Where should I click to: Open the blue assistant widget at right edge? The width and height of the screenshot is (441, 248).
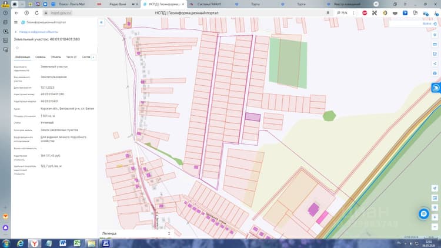[x=436, y=88]
